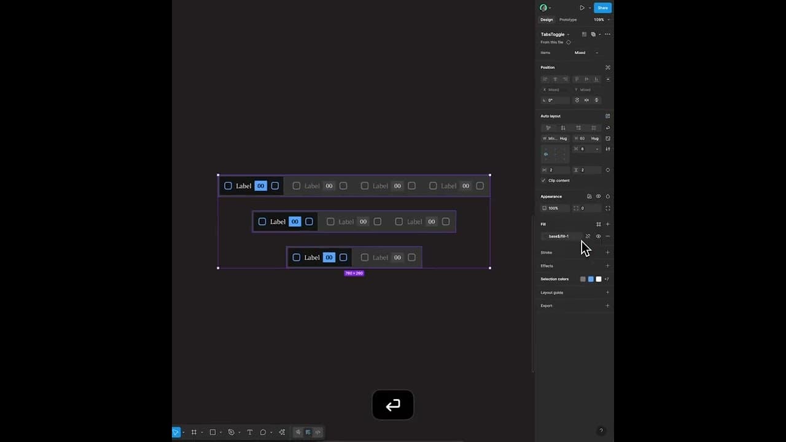Select grid auto layout flow
The width and height of the screenshot is (786, 442).
(x=593, y=128)
